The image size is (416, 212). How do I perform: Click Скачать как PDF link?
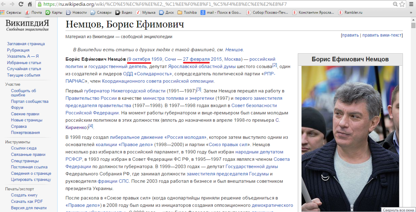[27, 201]
